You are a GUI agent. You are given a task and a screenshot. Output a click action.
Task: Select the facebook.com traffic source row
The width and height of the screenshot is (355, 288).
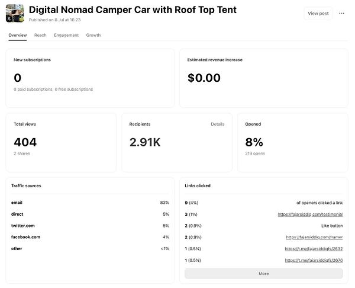tap(90, 237)
